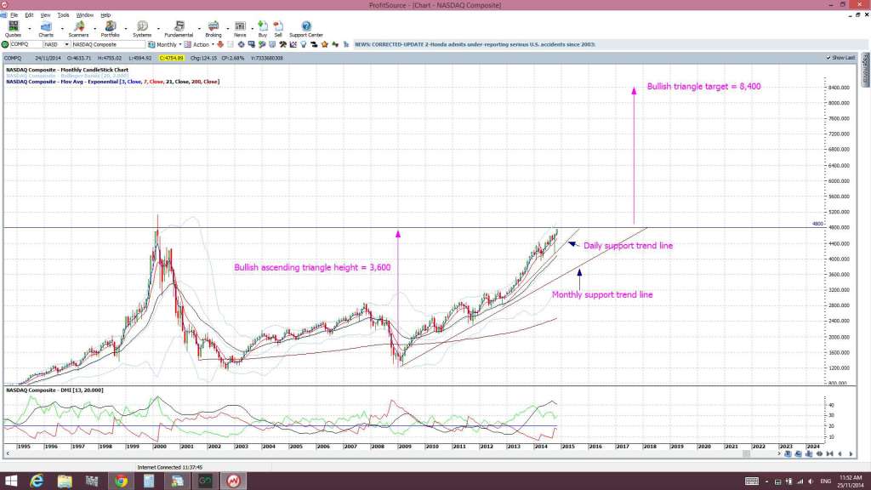Open the Tools menu
The height and width of the screenshot is (490, 871).
pos(63,15)
